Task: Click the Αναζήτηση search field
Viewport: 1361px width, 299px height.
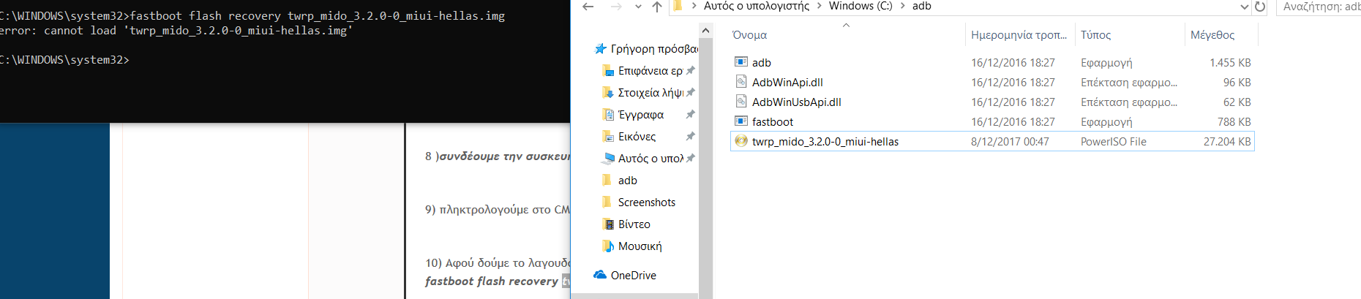Action: [1319, 7]
